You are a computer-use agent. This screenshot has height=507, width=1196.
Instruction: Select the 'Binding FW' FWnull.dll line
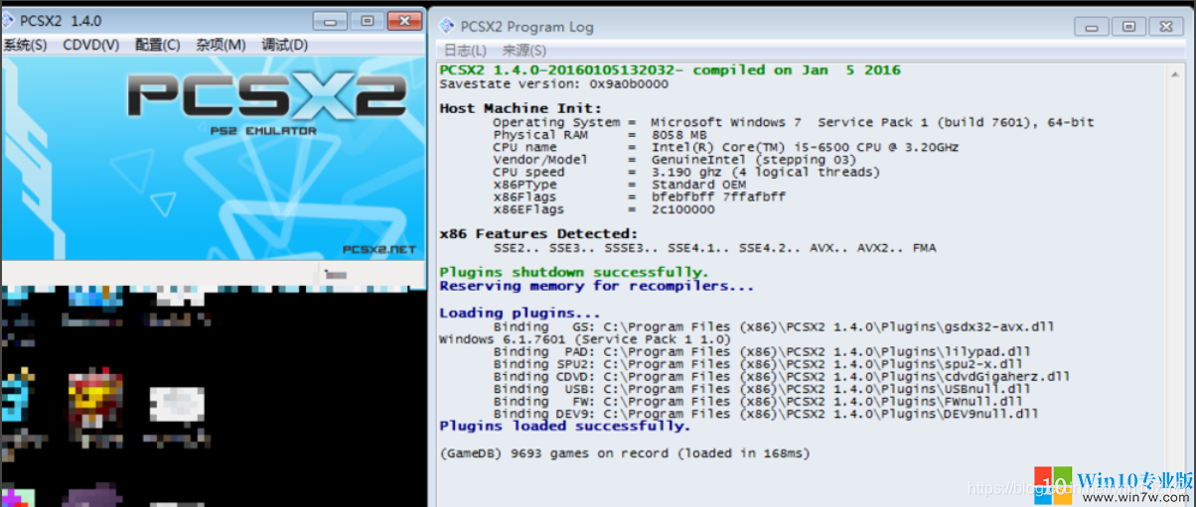[758, 402]
